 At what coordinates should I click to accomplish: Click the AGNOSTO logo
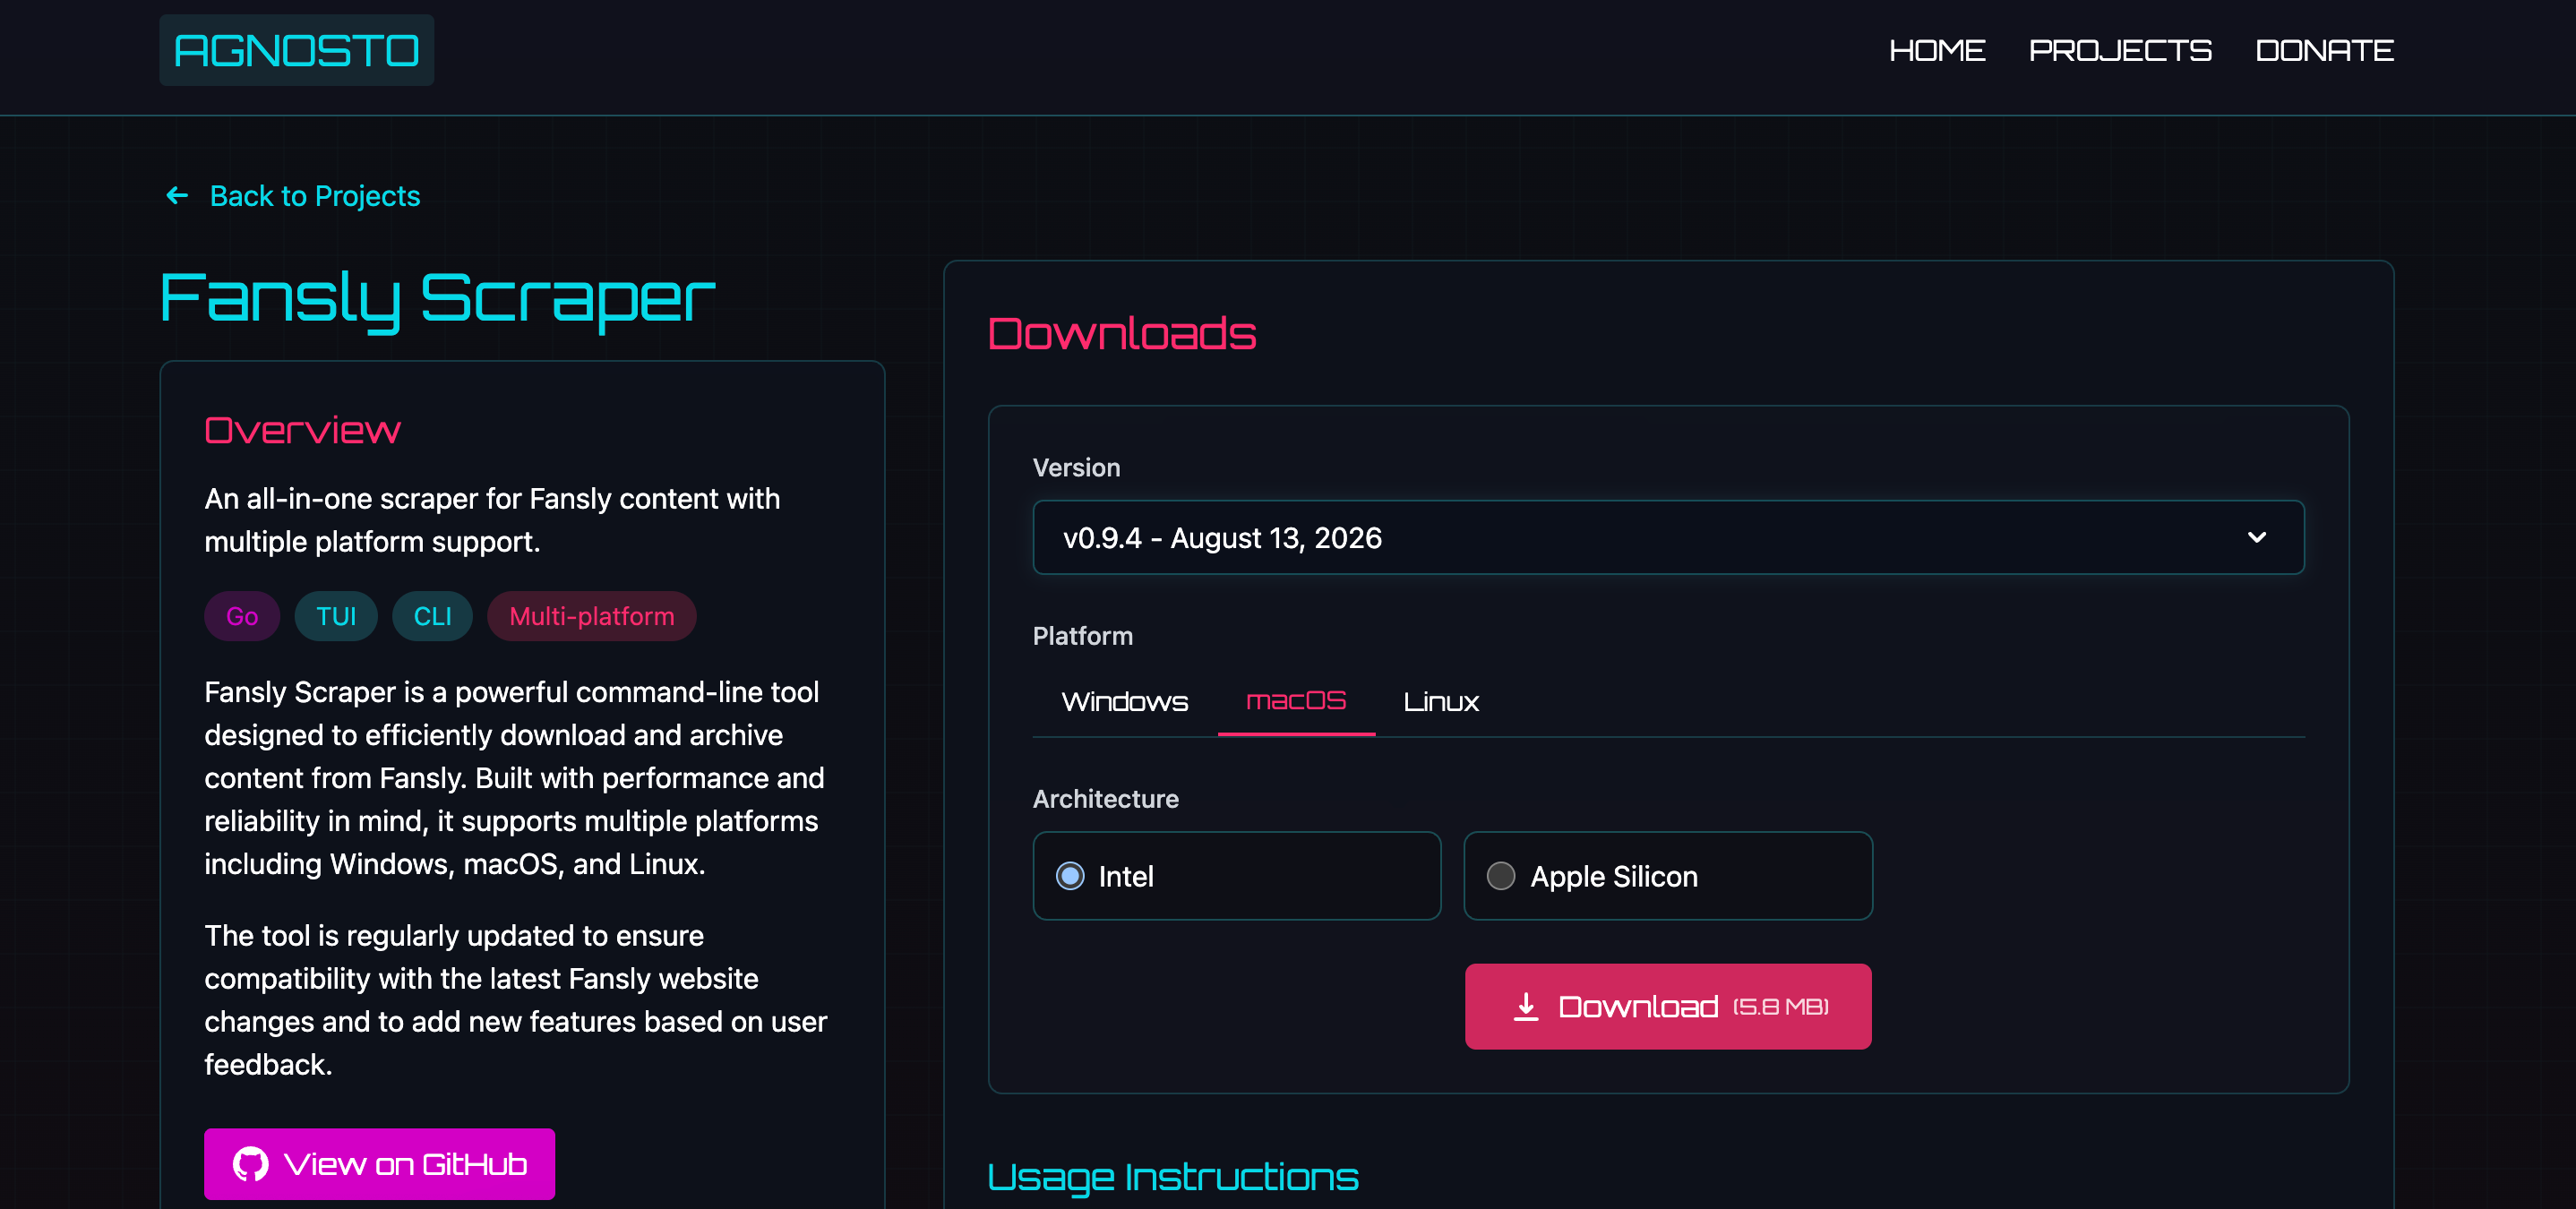296,50
